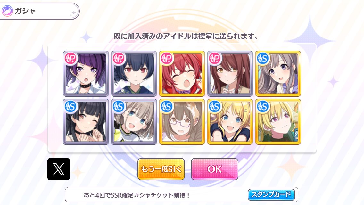Click the P badge on red-haired card
The height and width of the screenshot is (205, 364).
click(167, 58)
